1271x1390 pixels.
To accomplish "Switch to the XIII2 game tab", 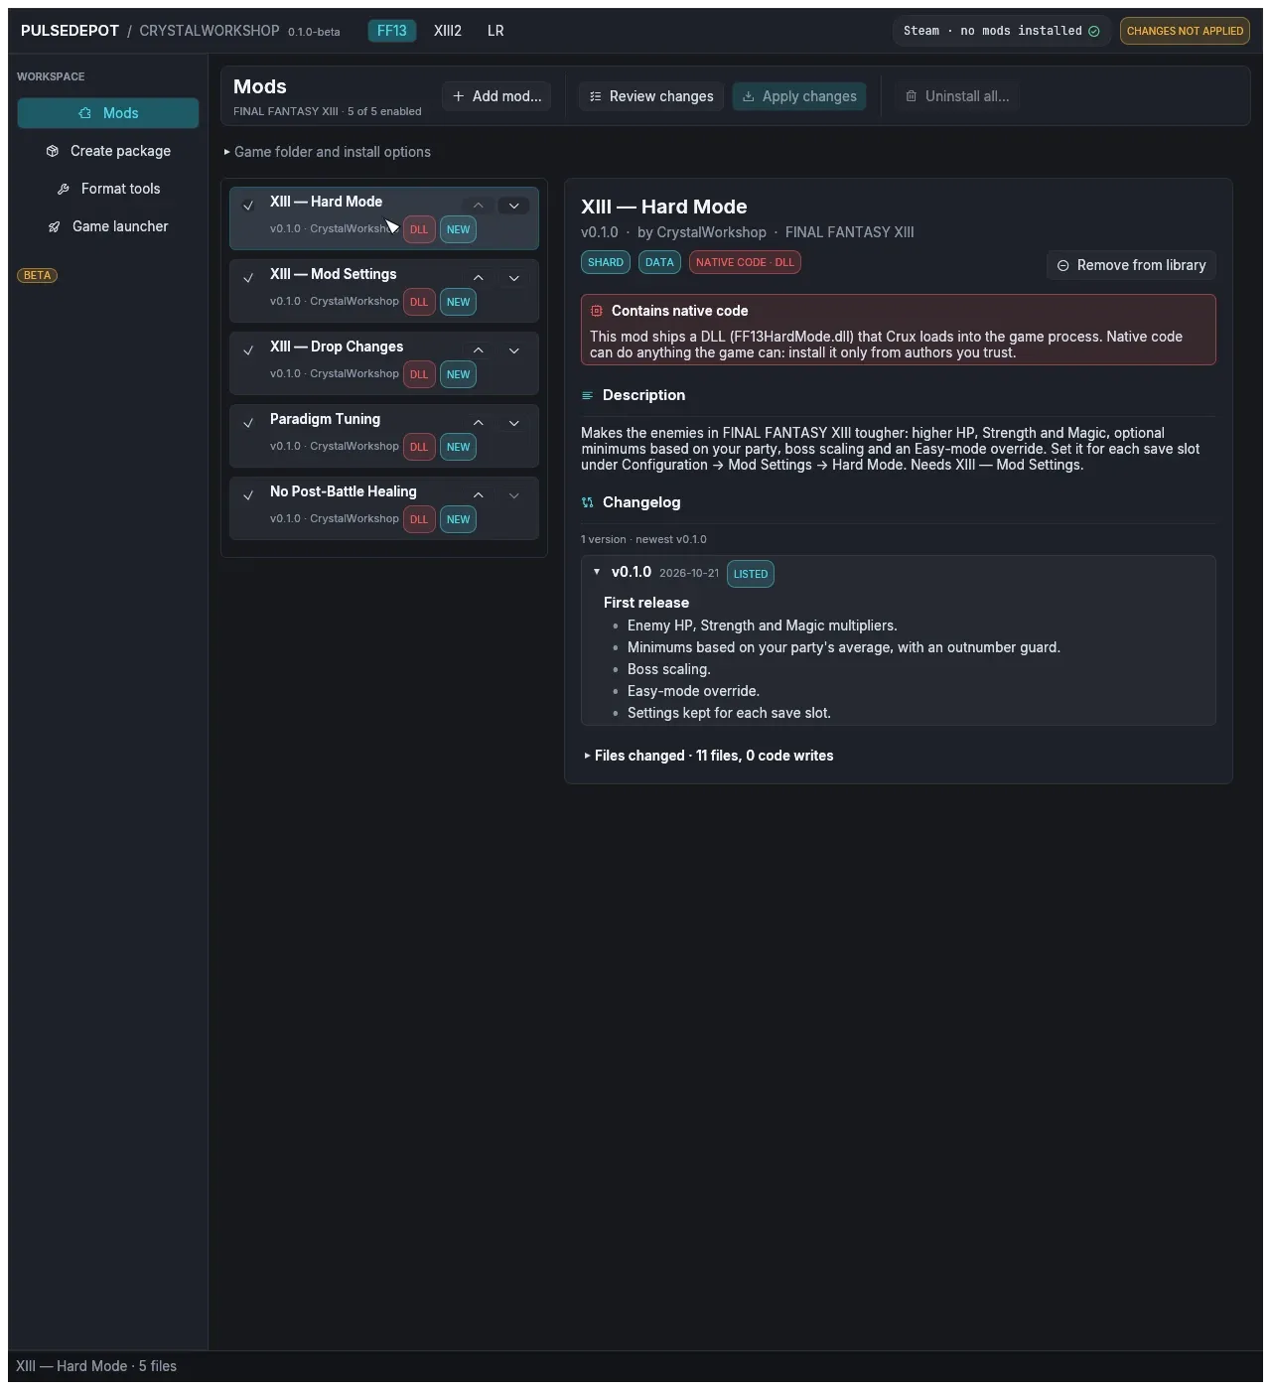I will pos(448,31).
